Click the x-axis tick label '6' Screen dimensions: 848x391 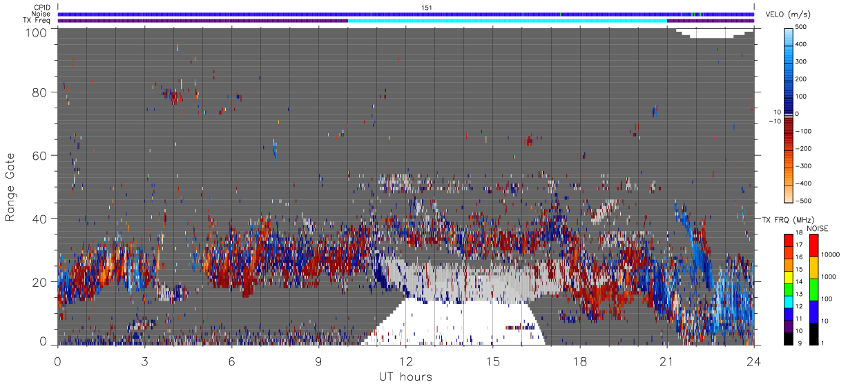[x=231, y=361]
